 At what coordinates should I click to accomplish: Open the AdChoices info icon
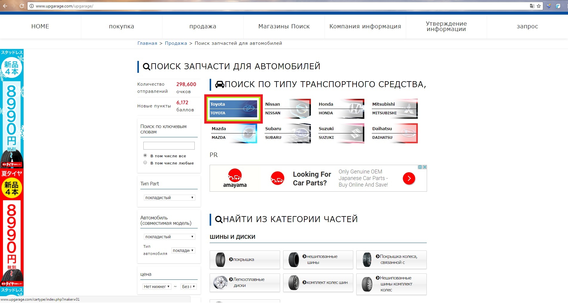(x=420, y=167)
